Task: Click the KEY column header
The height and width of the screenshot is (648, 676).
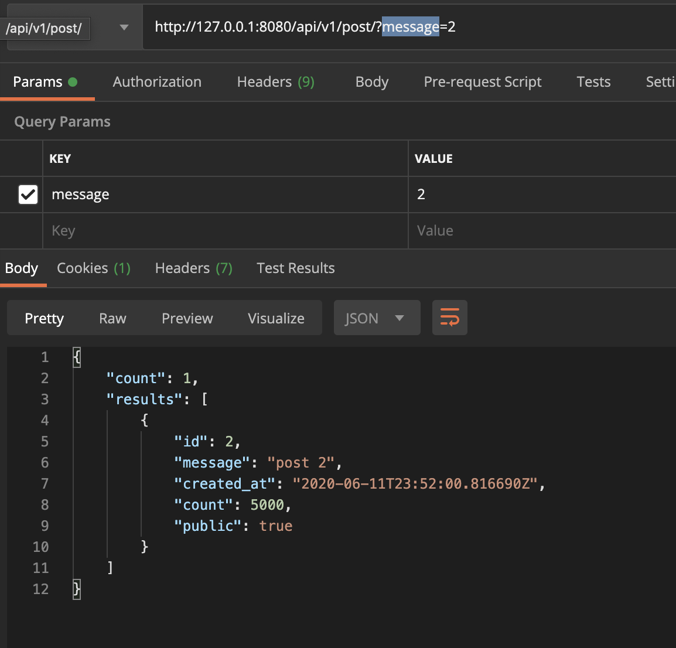Action: click(x=60, y=159)
